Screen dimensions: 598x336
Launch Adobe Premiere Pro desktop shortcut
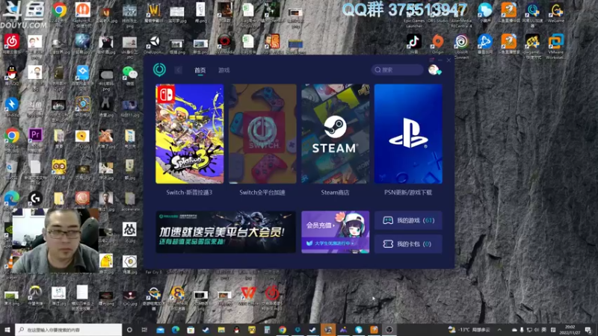tap(35, 137)
